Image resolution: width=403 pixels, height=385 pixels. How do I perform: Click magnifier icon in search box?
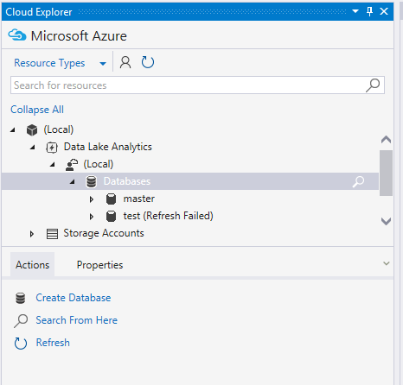tap(373, 85)
